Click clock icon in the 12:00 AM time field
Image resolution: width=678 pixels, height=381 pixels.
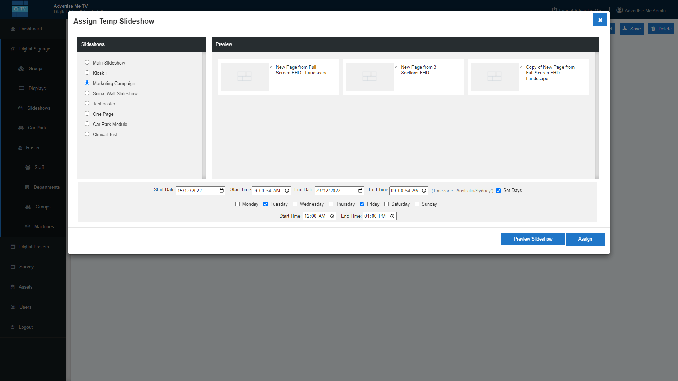coord(332,216)
